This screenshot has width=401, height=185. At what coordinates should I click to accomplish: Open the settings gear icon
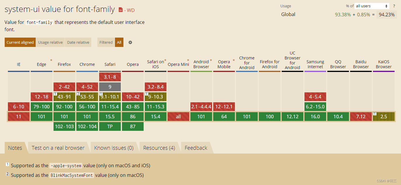(x=130, y=42)
